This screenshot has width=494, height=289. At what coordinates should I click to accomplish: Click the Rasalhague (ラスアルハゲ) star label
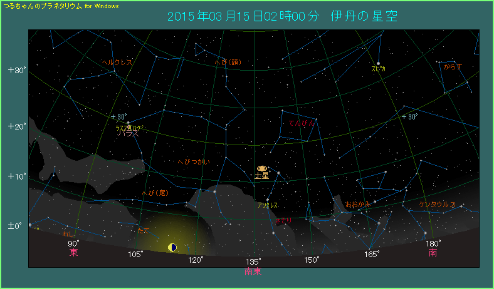[130, 128]
